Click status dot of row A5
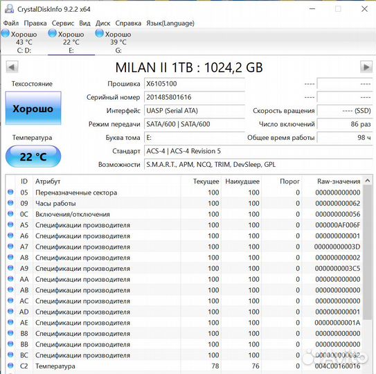The height and width of the screenshot is (374, 376). 10,224
